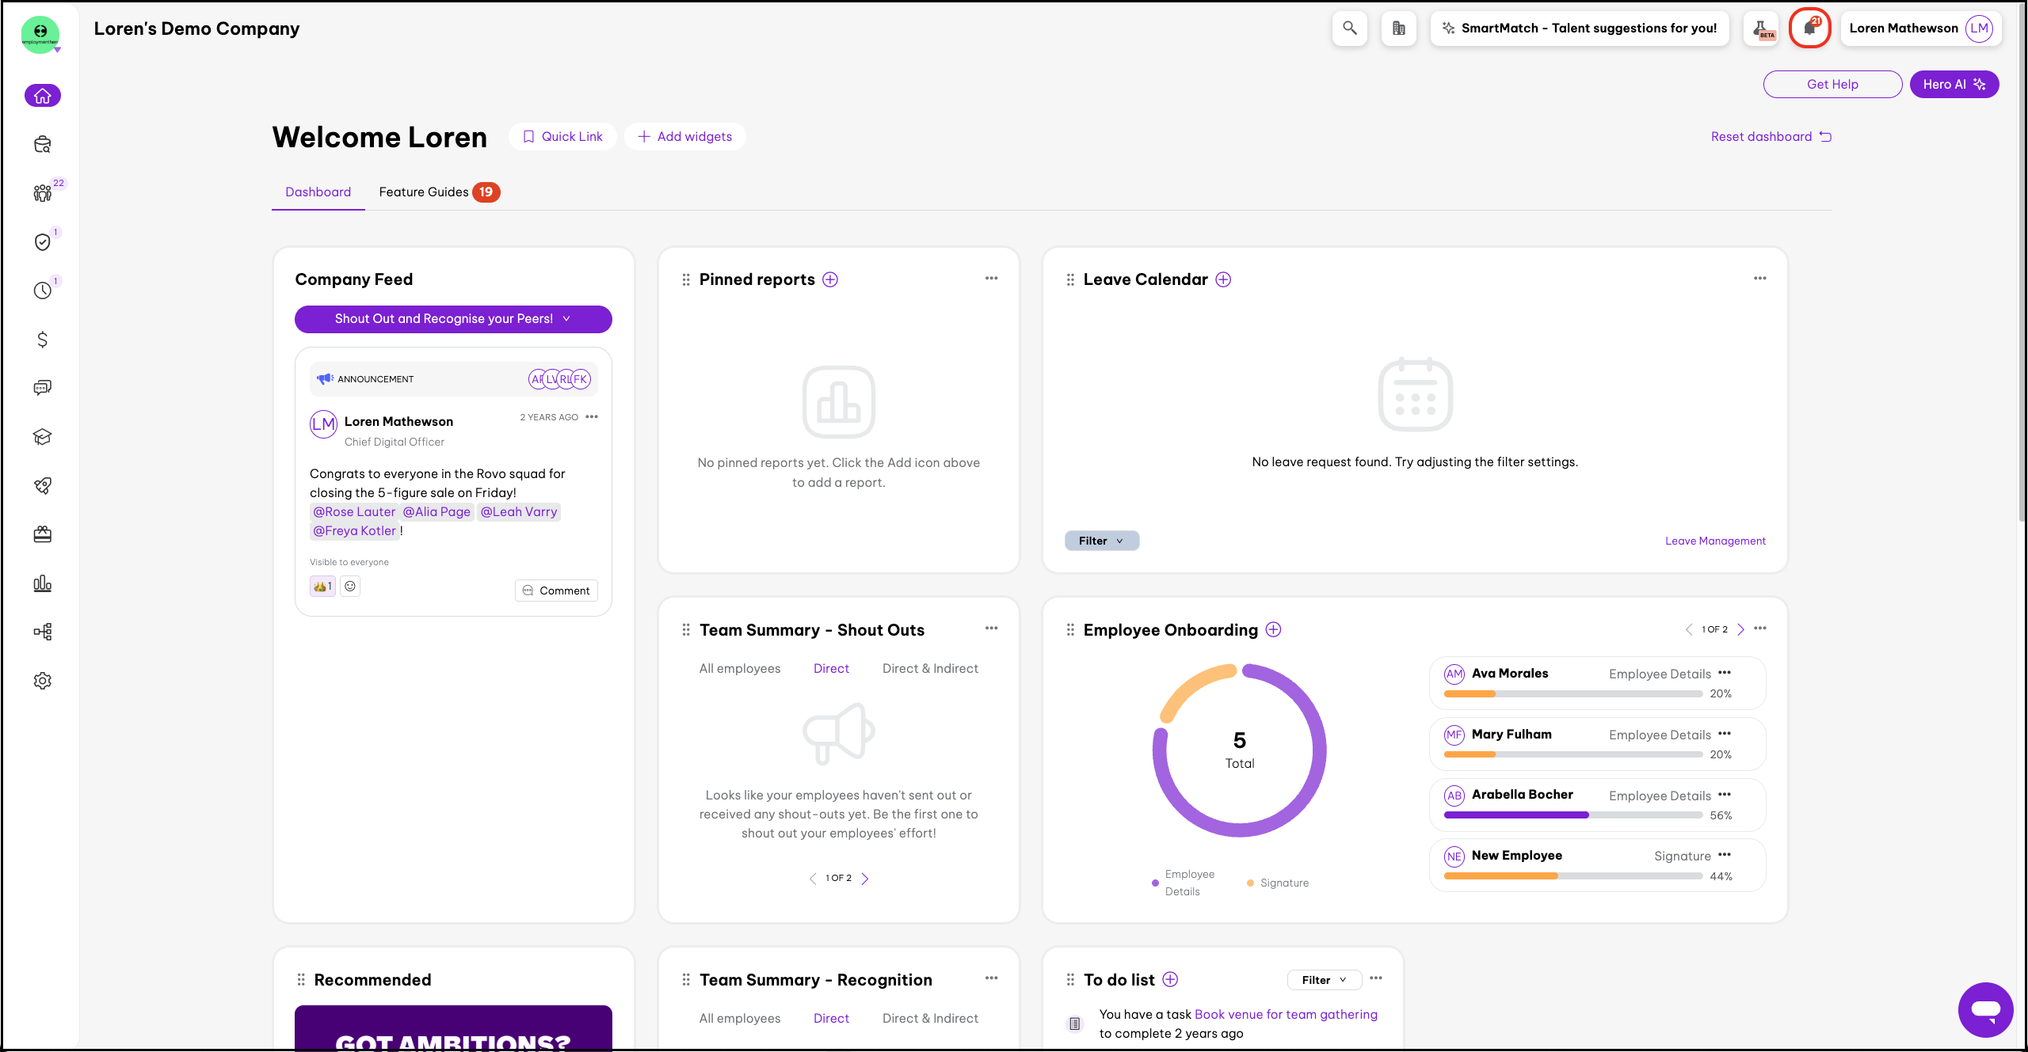Open the org chart sidebar icon
This screenshot has width=2028, height=1052.
coord(43,632)
